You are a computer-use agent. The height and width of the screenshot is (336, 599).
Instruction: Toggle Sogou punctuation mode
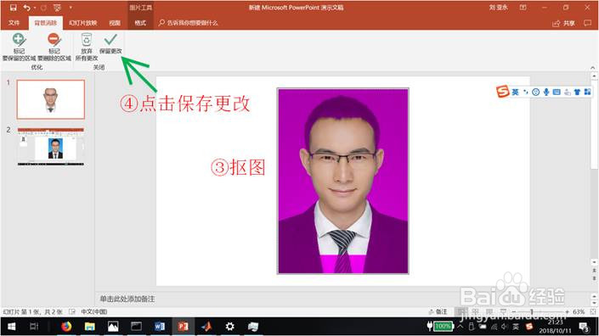[x=526, y=92]
